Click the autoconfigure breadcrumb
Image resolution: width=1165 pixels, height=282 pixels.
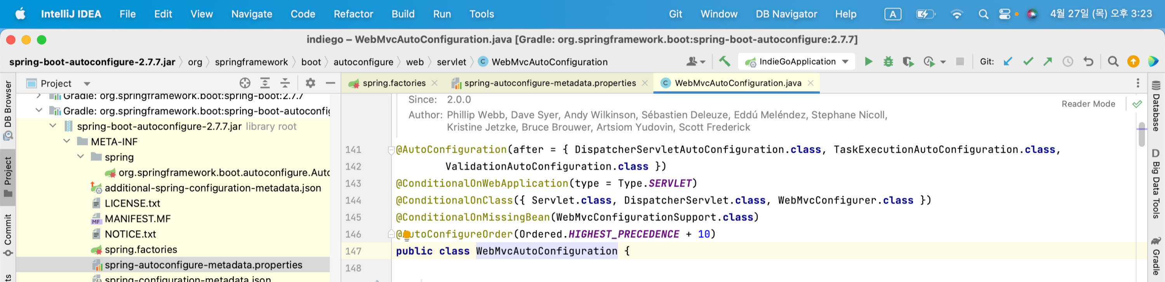click(363, 62)
